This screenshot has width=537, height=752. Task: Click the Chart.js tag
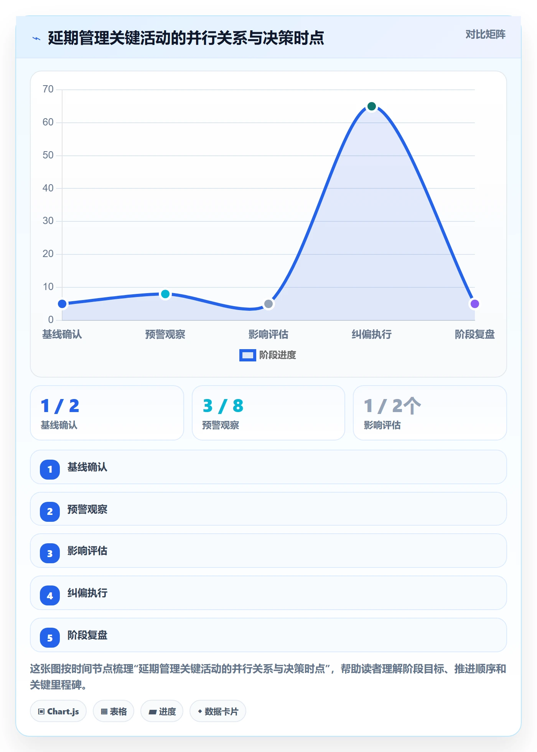click(58, 711)
